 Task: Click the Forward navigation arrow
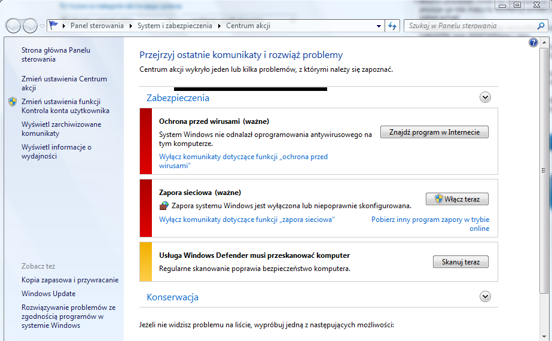tap(31, 26)
